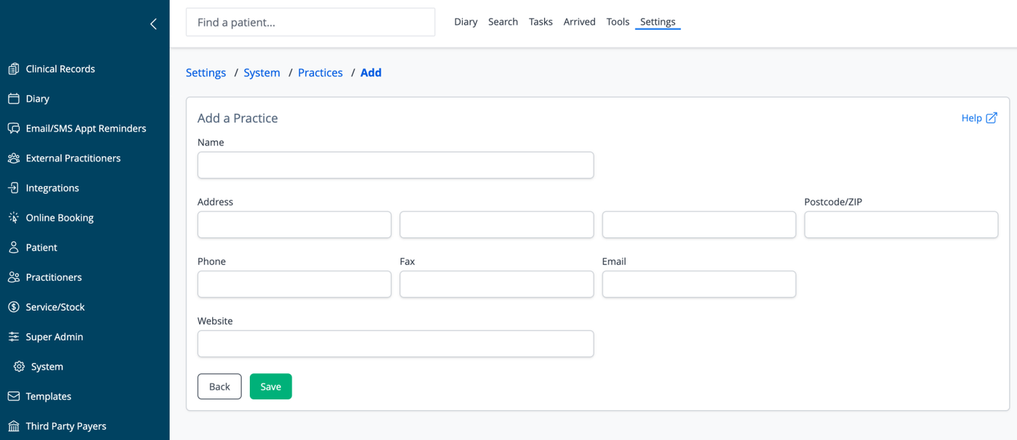Click the Back button
1017x440 pixels.
click(219, 386)
